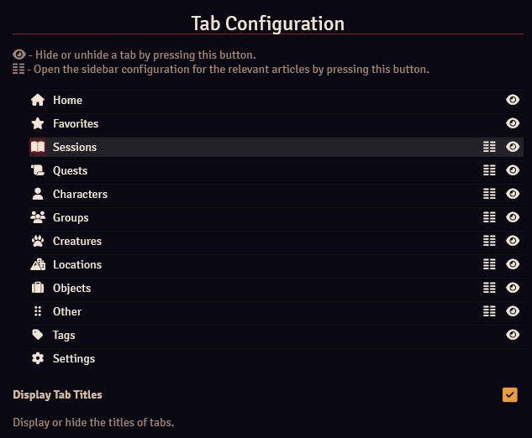Hide the Creatures tab with eye icon

click(513, 241)
